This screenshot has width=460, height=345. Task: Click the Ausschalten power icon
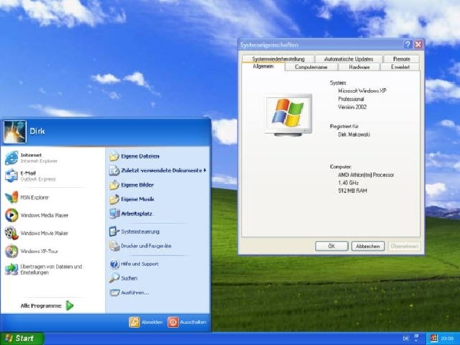click(172, 322)
